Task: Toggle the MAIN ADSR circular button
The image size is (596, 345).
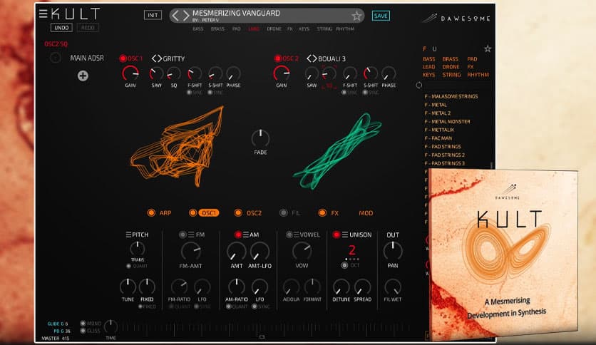Action: click(55, 58)
